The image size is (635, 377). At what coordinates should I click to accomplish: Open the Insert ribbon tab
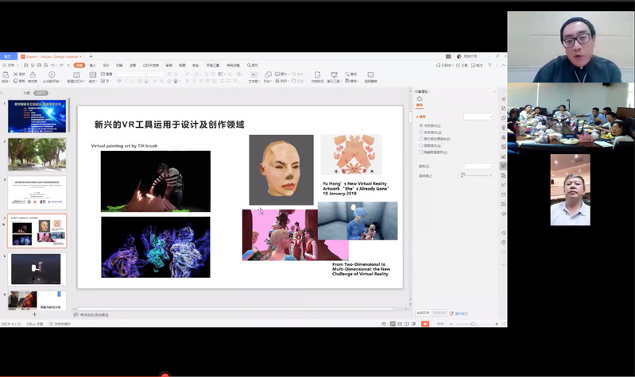pos(93,65)
